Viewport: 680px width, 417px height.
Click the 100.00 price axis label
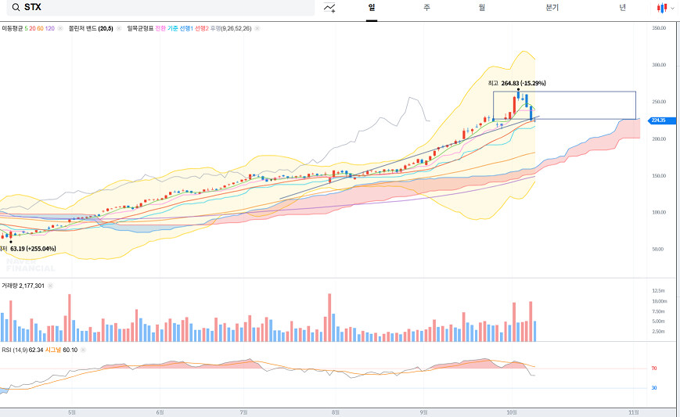(x=659, y=212)
